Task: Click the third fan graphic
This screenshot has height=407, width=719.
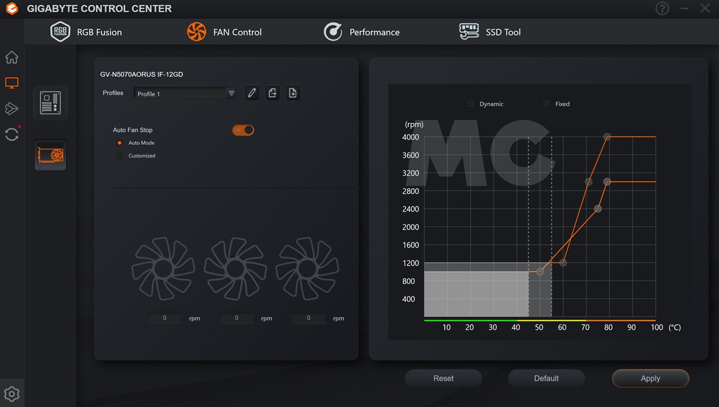Action: (x=307, y=269)
